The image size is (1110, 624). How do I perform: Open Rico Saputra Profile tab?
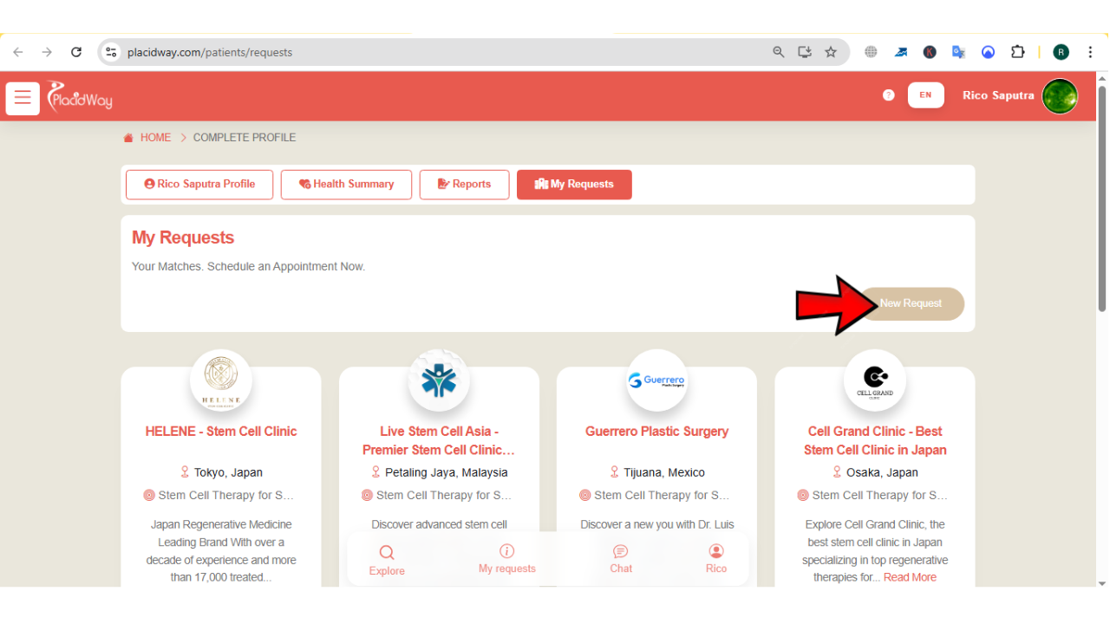pyautogui.click(x=199, y=185)
